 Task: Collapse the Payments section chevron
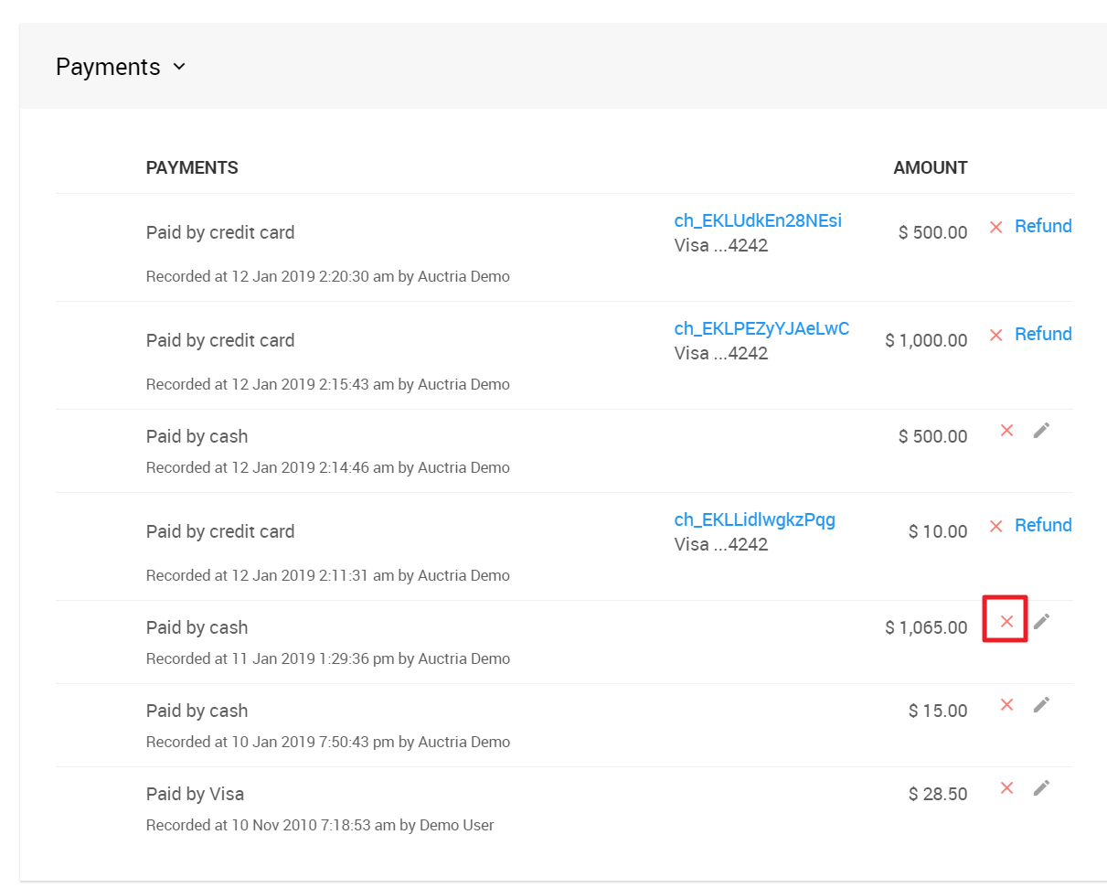[x=179, y=67]
